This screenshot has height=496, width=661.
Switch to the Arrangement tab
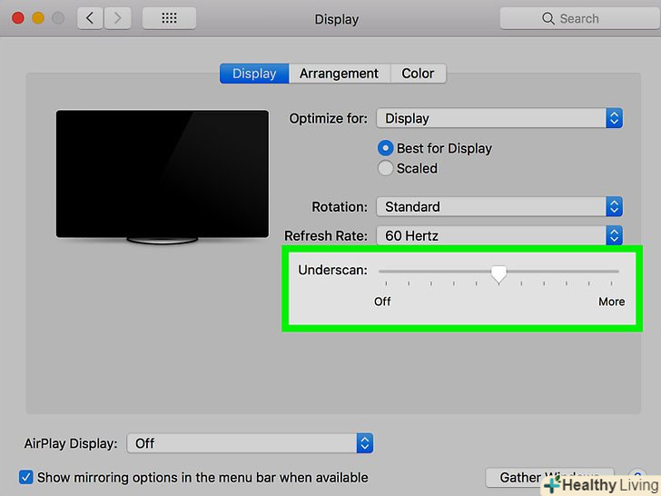click(x=339, y=74)
